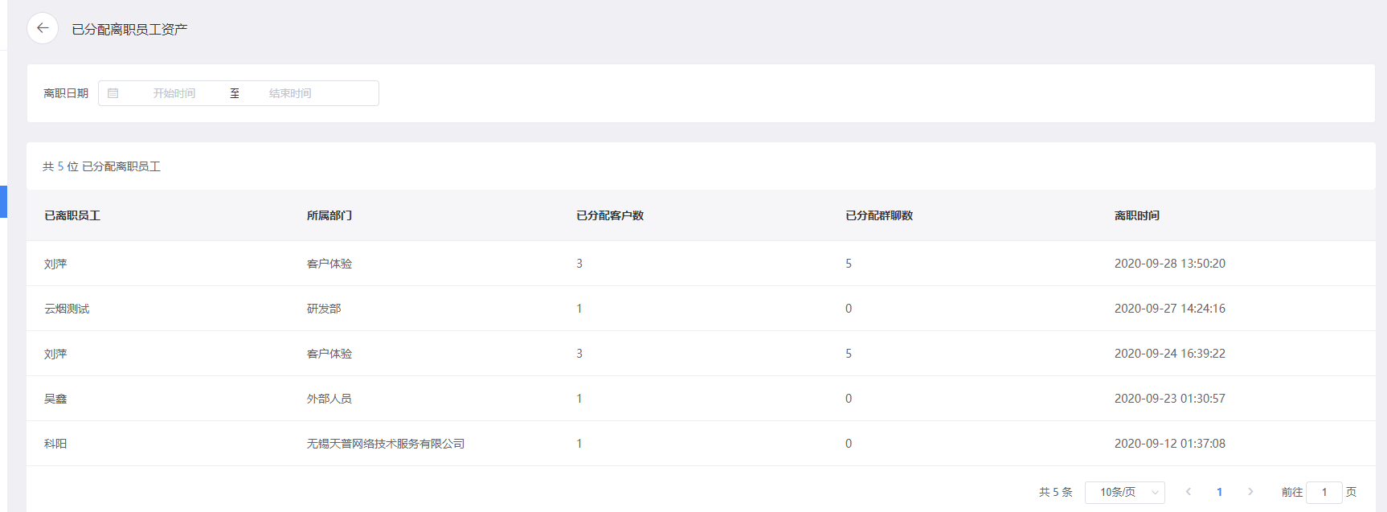Set the 开始时间 start date field
Image resolution: width=1387 pixels, height=512 pixels.
(174, 93)
